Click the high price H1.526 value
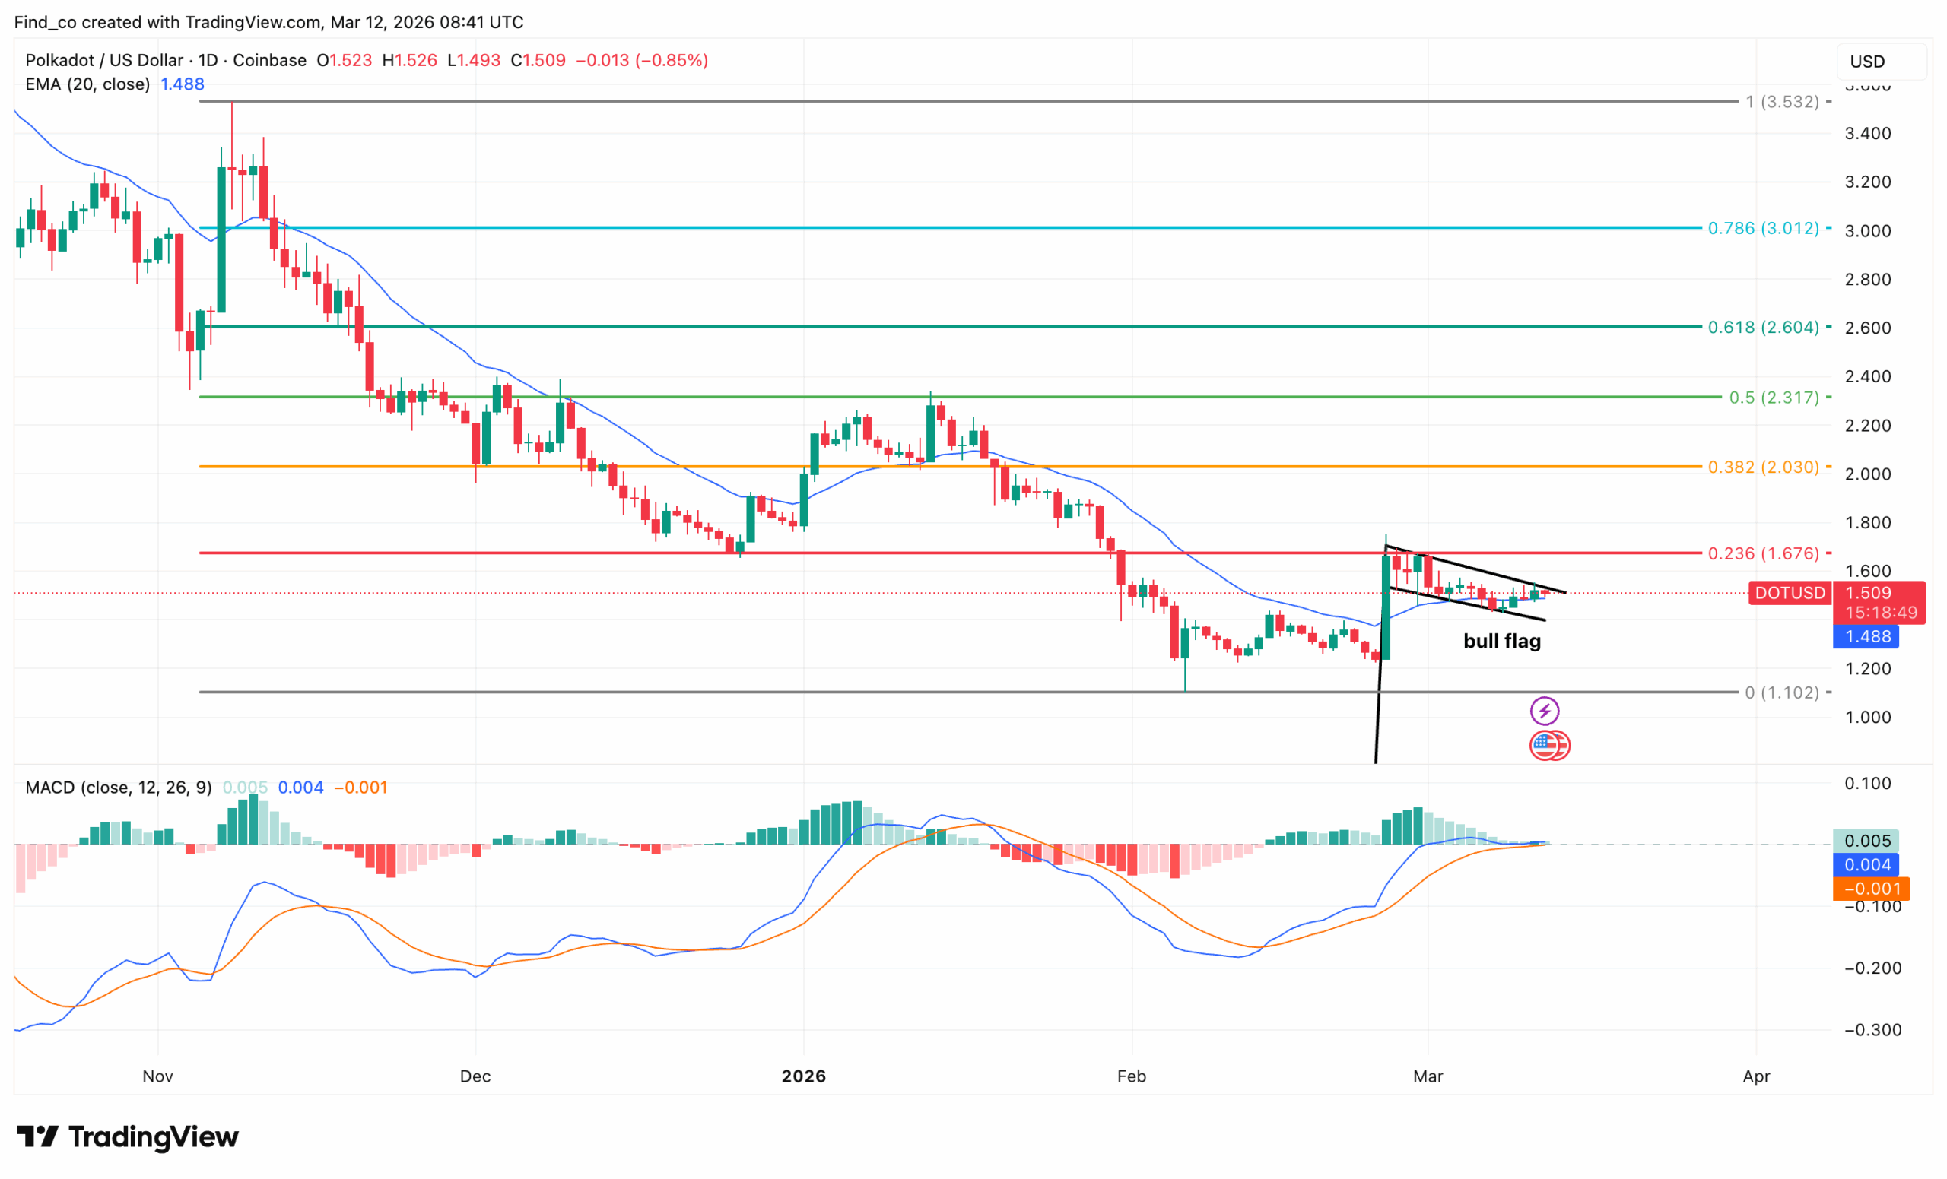 (x=409, y=60)
